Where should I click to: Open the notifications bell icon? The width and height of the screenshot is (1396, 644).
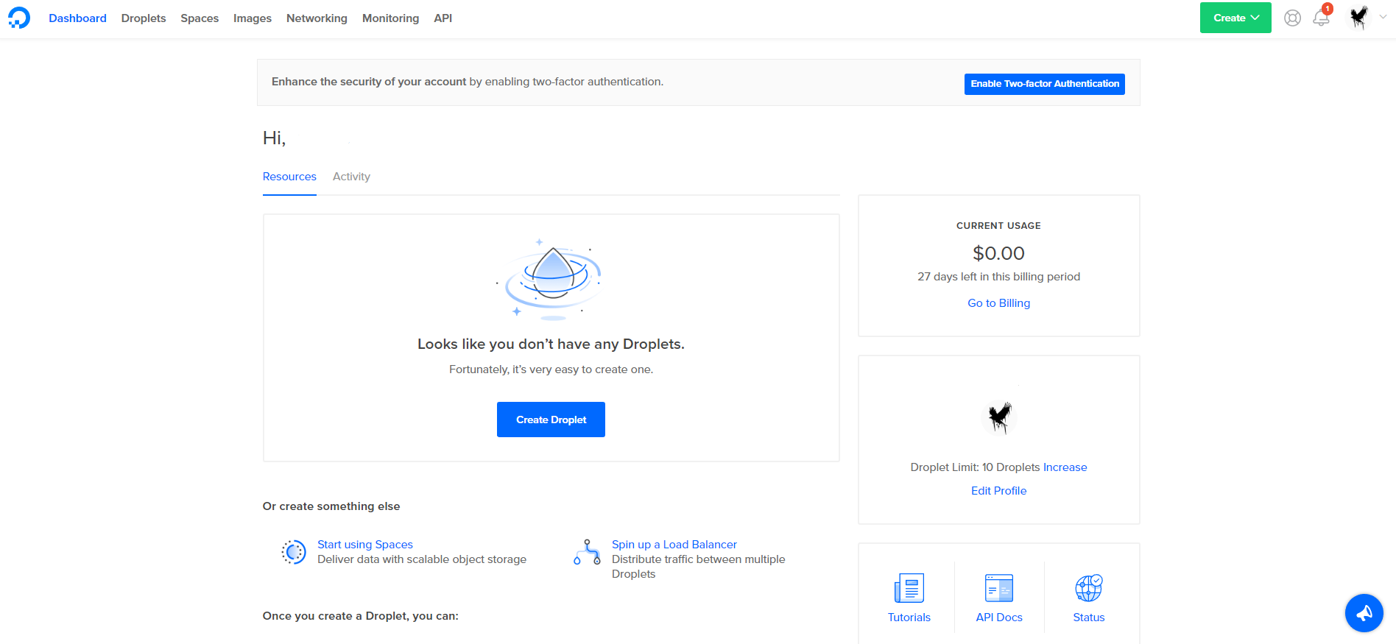[1322, 17]
